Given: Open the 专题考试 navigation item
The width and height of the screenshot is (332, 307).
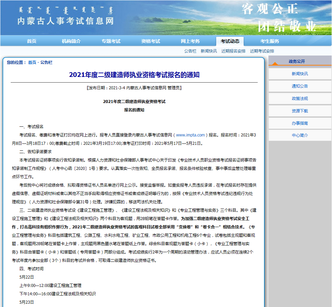Looking at the screenshot, I should pos(110,40).
